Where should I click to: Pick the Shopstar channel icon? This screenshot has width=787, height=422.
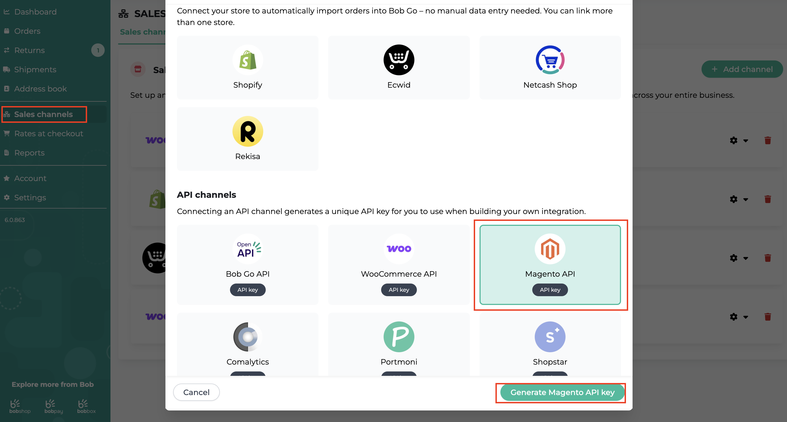[x=550, y=337]
